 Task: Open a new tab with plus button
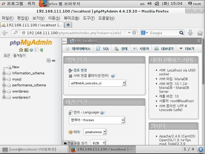68,25
